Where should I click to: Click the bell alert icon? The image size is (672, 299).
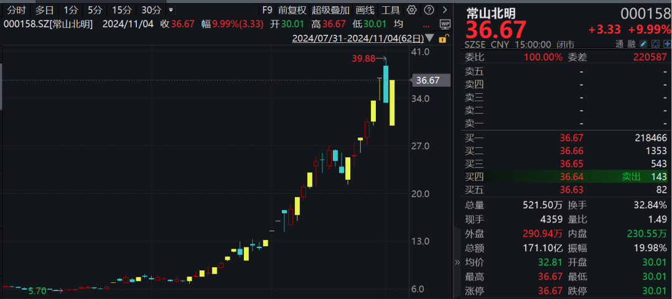point(655,44)
